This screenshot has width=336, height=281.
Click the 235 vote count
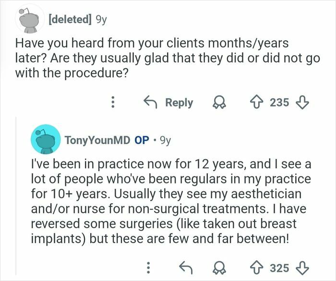[280, 103]
